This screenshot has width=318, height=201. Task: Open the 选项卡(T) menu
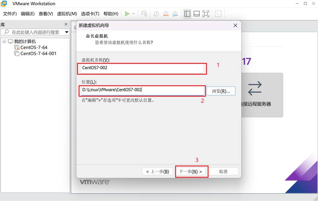pyautogui.click(x=90, y=14)
